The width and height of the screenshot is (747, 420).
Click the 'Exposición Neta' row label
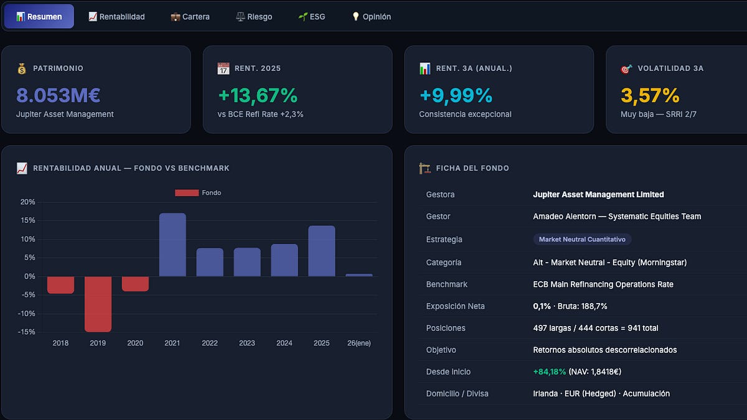[455, 306]
